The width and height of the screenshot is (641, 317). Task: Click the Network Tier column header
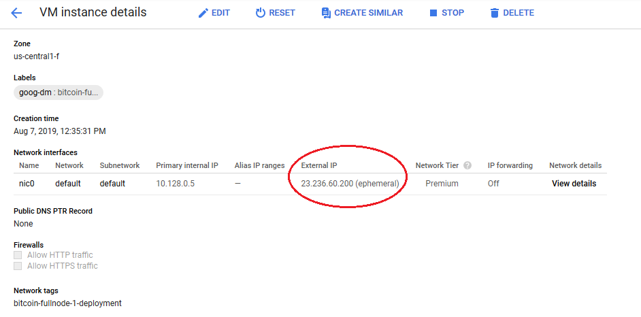[437, 165]
